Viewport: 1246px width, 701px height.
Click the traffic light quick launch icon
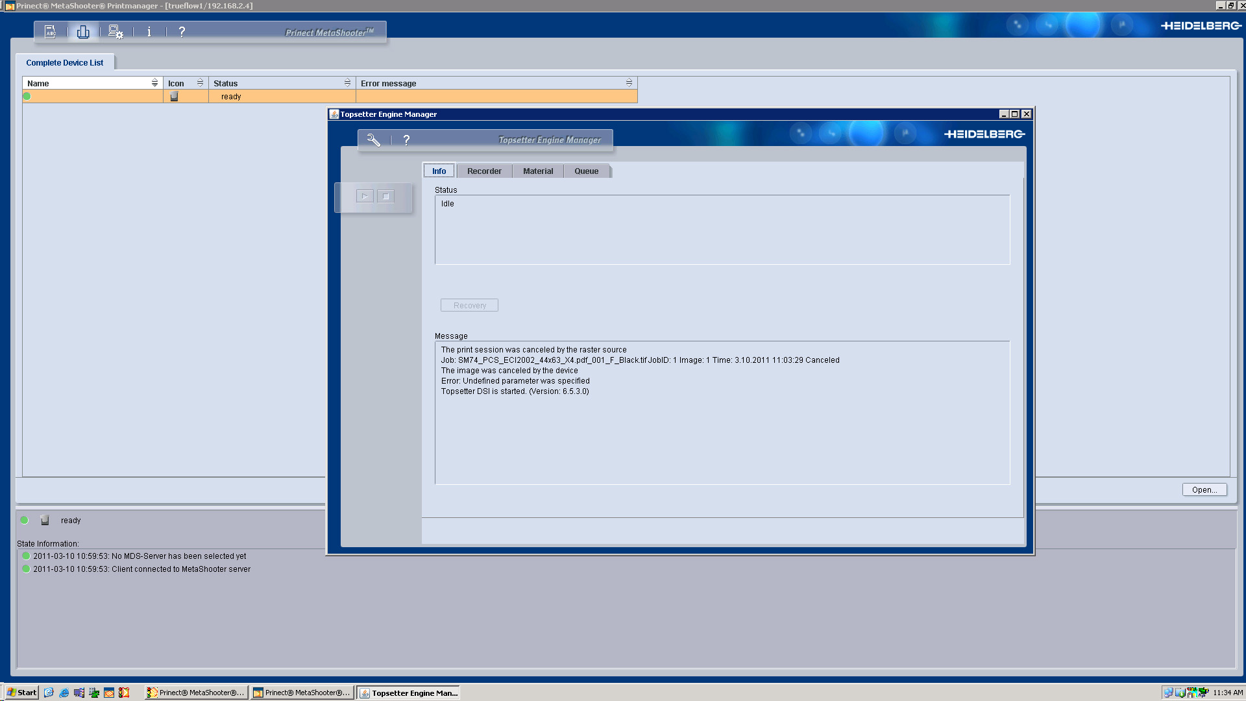coord(124,693)
